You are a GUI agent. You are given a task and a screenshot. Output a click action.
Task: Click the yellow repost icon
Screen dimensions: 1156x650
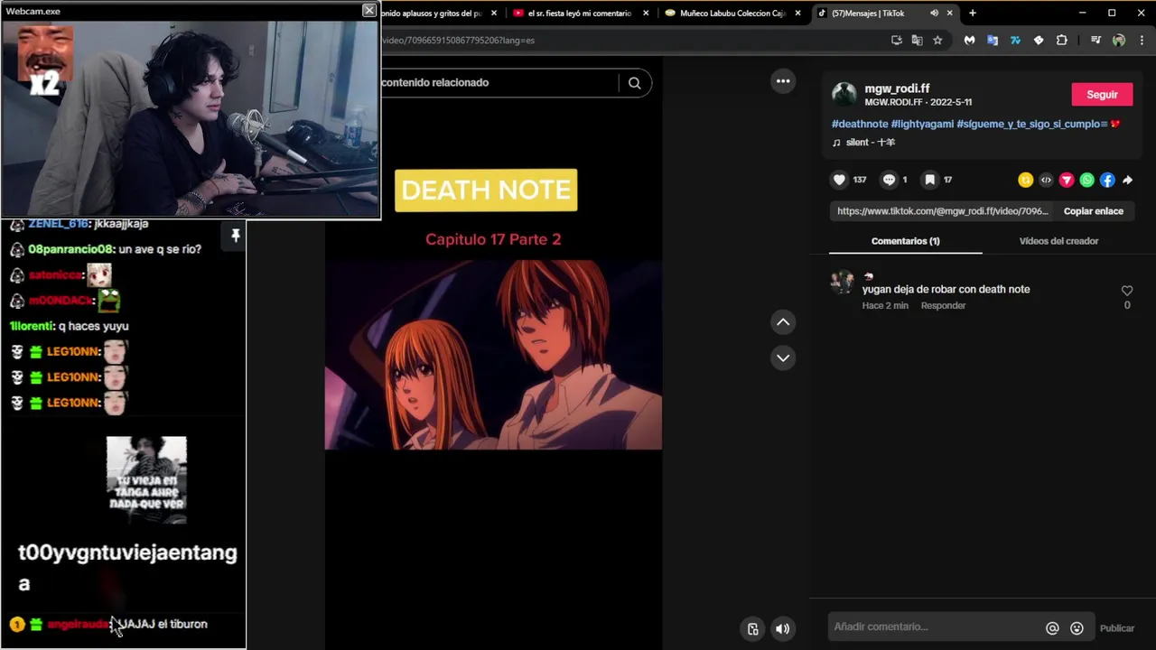[x=1025, y=180]
